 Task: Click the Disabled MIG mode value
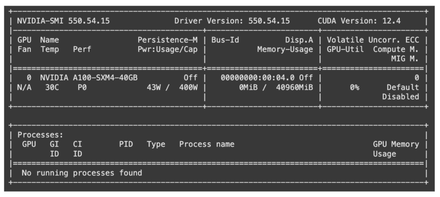(x=400, y=97)
